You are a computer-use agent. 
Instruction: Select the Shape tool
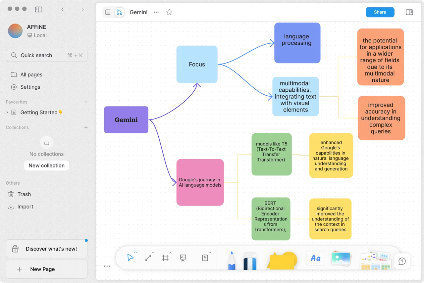(282, 260)
